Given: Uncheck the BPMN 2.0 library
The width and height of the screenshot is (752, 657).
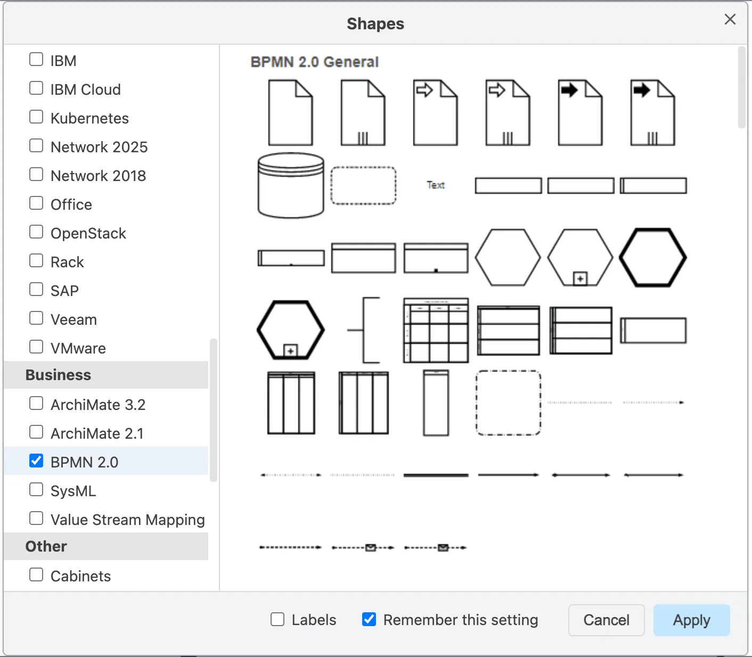Looking at the screenshot, I should (x=36, y=461).
